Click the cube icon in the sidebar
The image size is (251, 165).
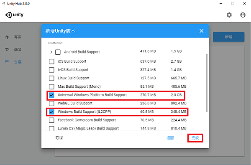tap(7, 37)
